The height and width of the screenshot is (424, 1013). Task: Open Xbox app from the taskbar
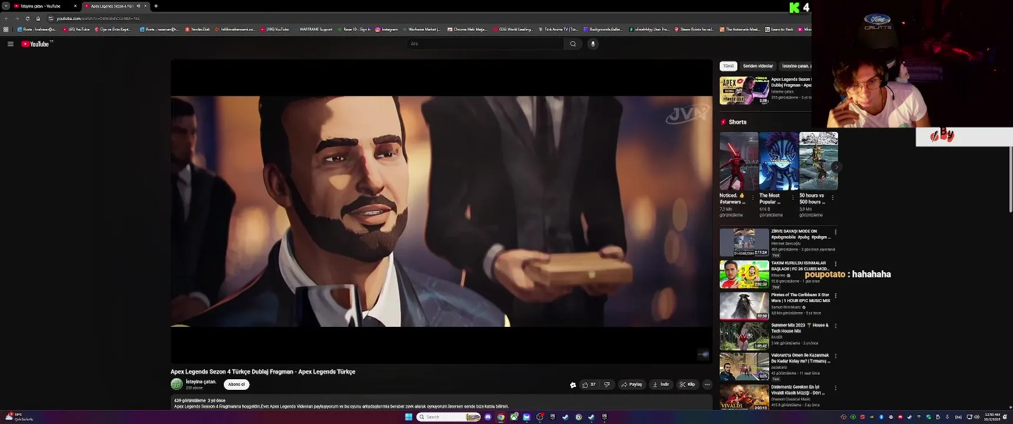(x=514, y=417)
